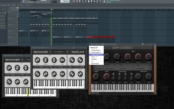Click front RomPlay2 patch name display
The width and height of the screenshot is (174, 109).
(59, 52)
